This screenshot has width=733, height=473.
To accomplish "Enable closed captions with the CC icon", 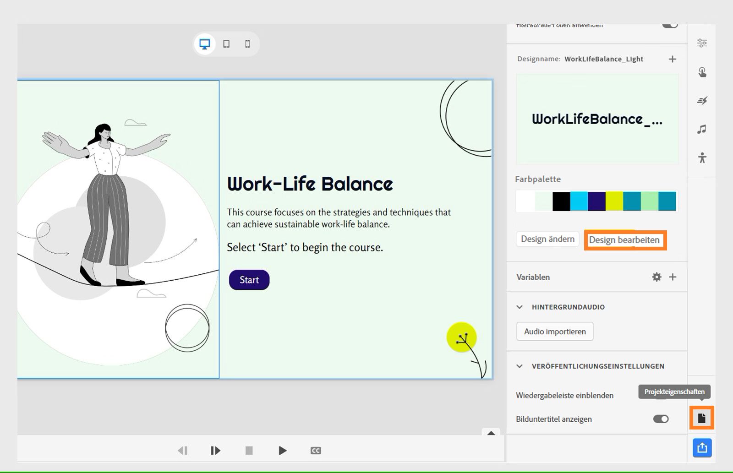I will click(x=316, y=451).
